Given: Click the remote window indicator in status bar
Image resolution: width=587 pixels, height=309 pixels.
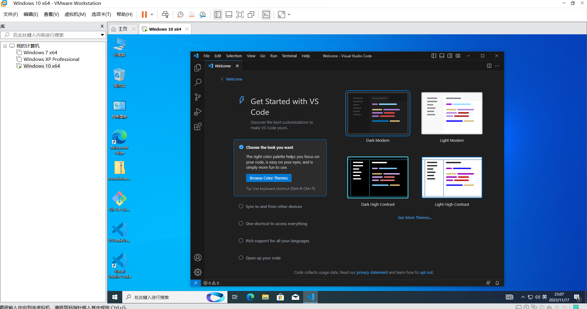Looking at the screenshot, I should tap(196, 283).
